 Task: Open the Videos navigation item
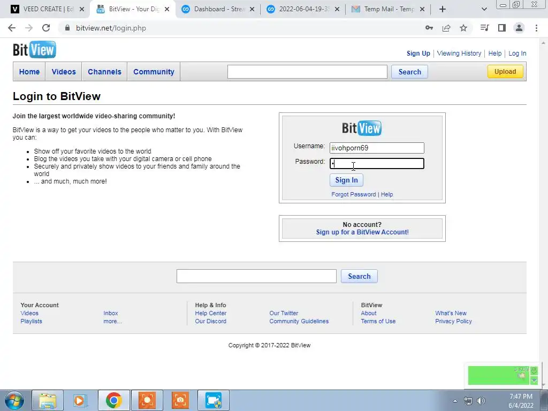(x=64, y=72)
